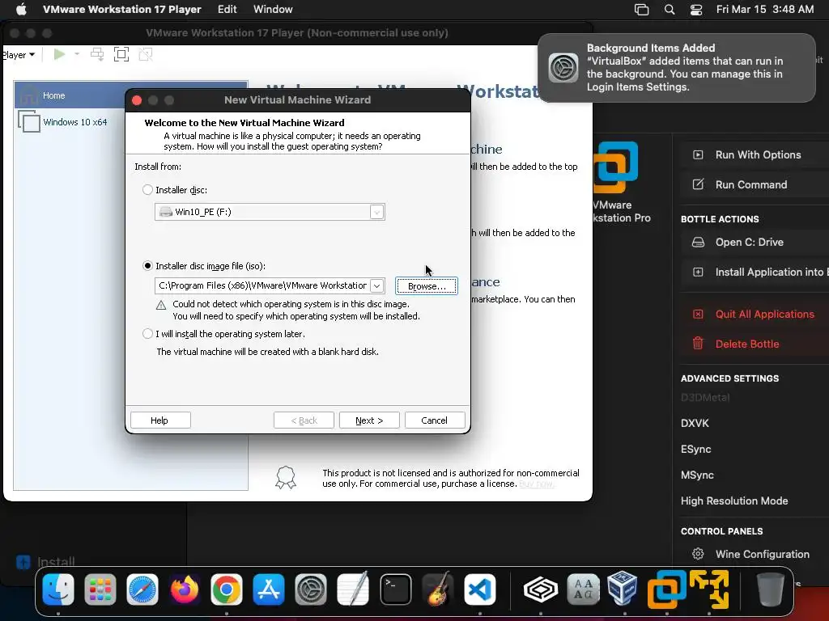The width and height of the screenshot is (829, 621).
Task: Open the VMware Workstation 17 Player menu
Action: 122,9
